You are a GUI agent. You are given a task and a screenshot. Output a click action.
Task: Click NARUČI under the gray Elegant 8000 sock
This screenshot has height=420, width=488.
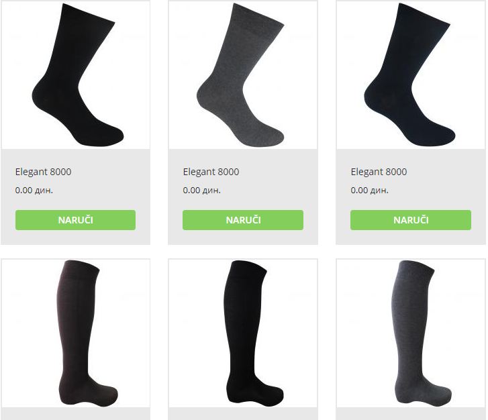pos(243,220)
